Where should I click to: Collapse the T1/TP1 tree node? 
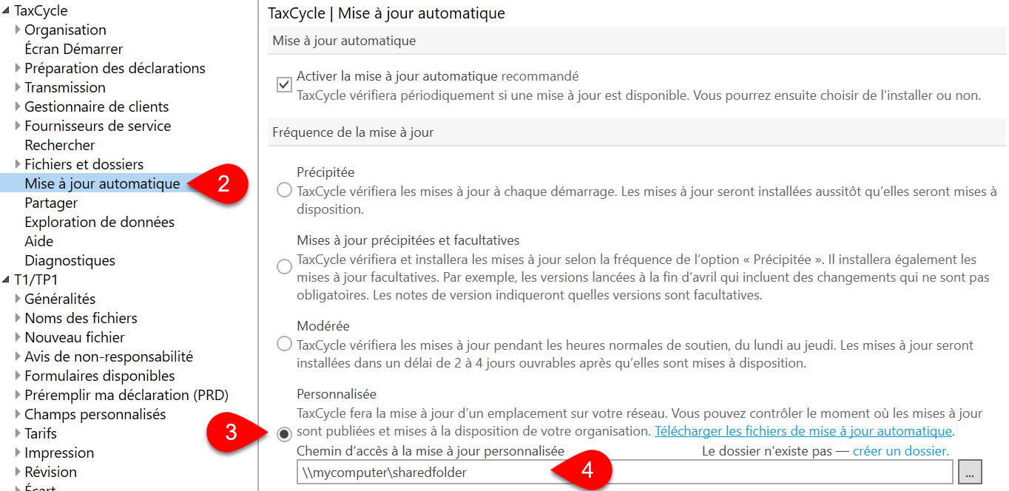(7, 280)
